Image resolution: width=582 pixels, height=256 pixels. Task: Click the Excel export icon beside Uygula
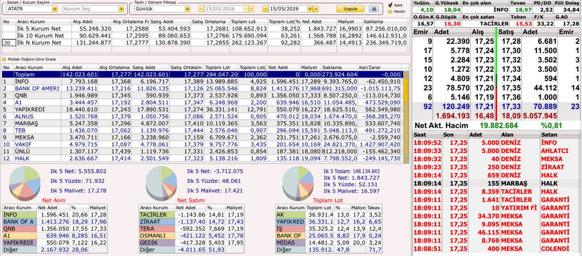pos(373,9)
